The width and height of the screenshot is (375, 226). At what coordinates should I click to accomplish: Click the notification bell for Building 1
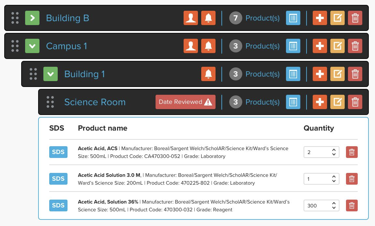[209, 74]
